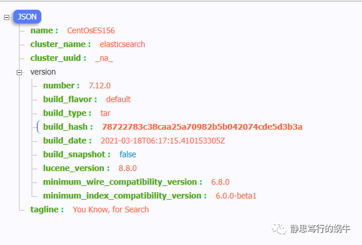Screen dimensions: 362x245
Task: Click the lucene_version key
Action: 76,168
